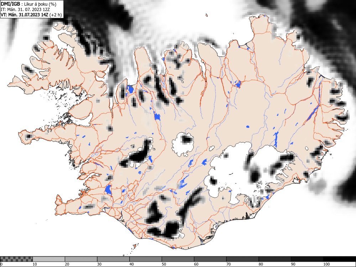356x267 pixels.
Task: Select the legend swatch between 70 and 80
Action: tap(242, 259)
